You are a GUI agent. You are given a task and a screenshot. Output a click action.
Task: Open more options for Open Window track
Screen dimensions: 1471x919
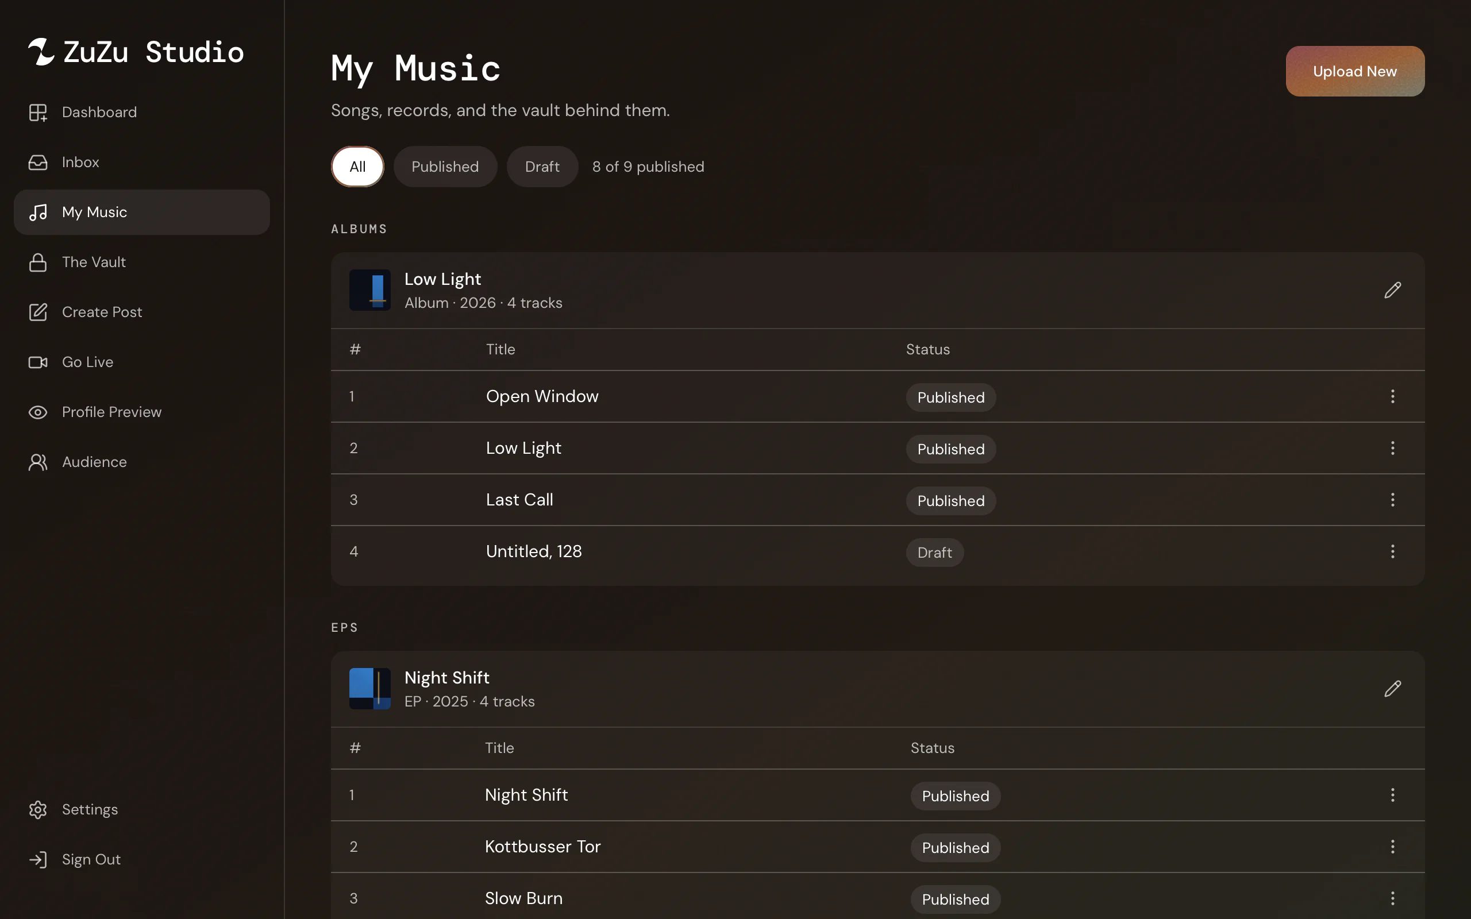tap(1393, 396)
